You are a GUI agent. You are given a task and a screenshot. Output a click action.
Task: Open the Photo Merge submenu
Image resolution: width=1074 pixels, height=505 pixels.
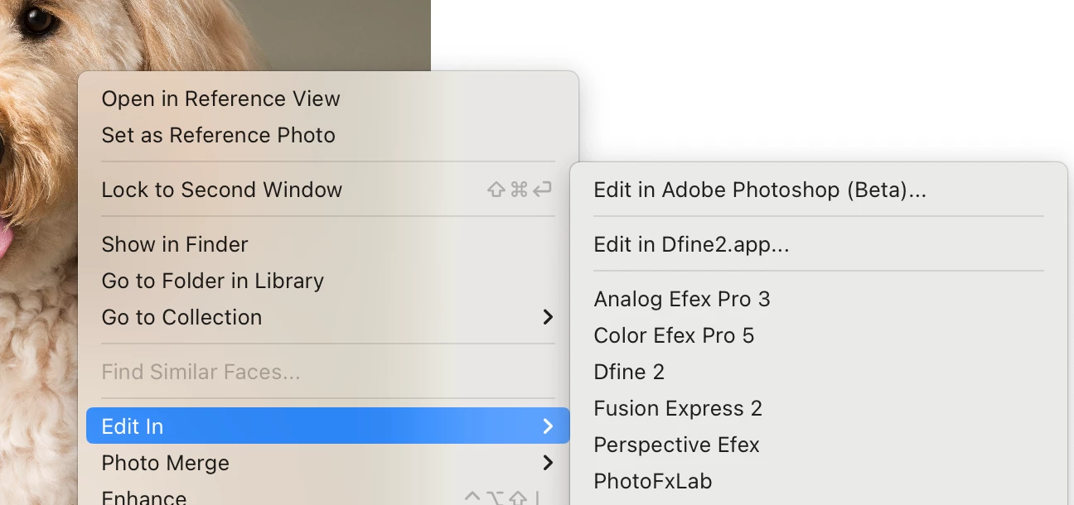coord(328,463)
